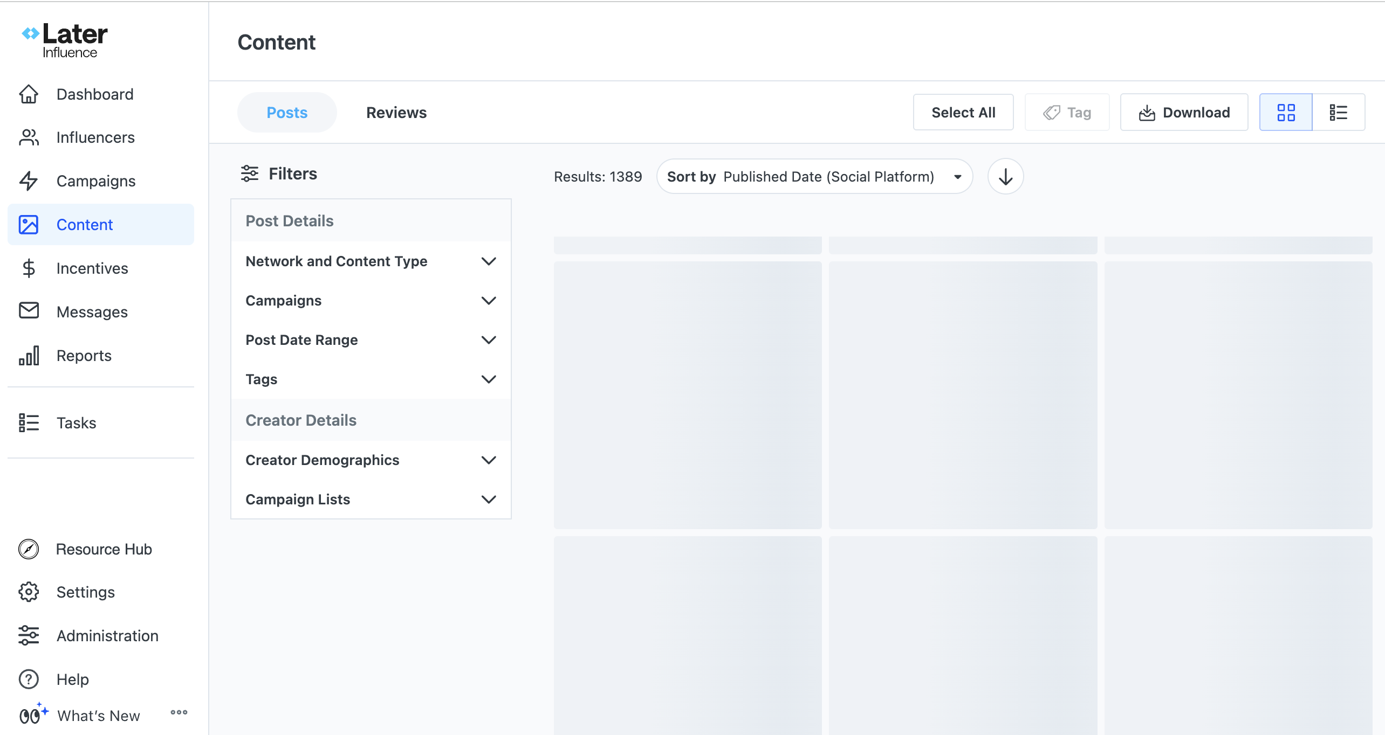Click the Reports bar chart icon
Image resolution: width=1385 pixels, height=735 pixels.
29,356
